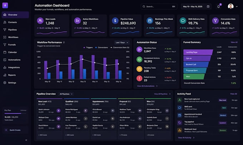Click the Active Workflows icon
The height and width of the screenshot is (145, 243).
[x=77, y=21]
